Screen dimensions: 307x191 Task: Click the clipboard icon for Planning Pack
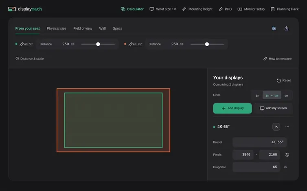pyautogui.click(x=272, y=9)
